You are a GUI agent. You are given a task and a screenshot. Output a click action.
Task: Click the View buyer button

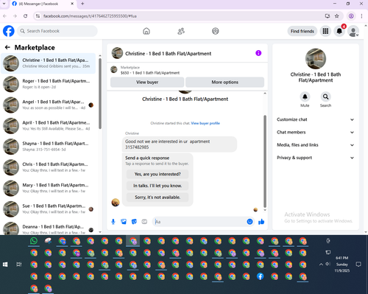(147, 83)
